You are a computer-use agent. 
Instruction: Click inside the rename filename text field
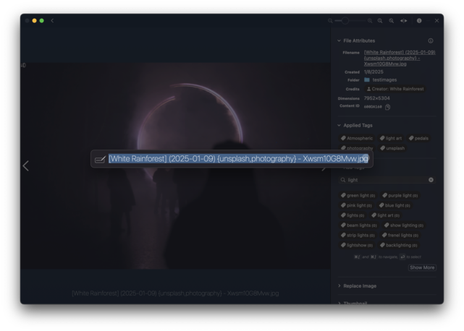(x=238, y=159)
